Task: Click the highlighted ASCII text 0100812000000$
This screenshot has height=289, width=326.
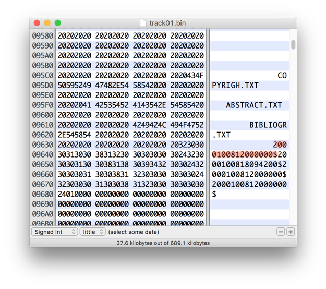Action: (245, 154)
